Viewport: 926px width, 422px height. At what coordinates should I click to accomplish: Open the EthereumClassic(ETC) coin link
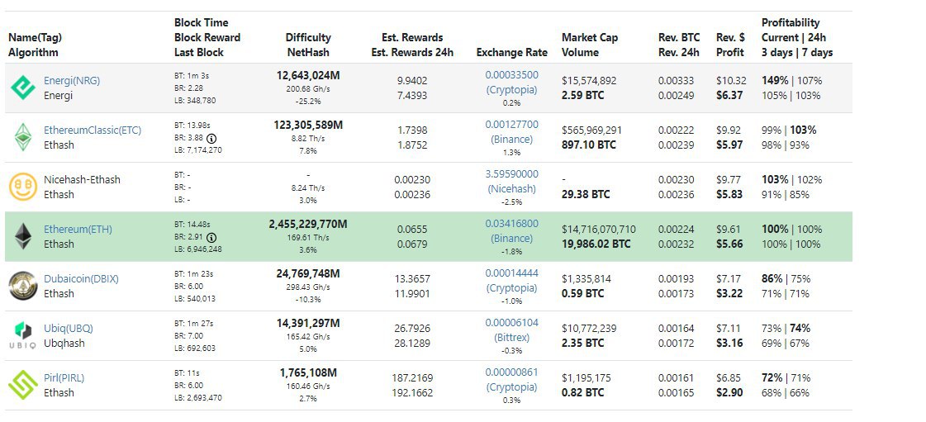point(93,130)
